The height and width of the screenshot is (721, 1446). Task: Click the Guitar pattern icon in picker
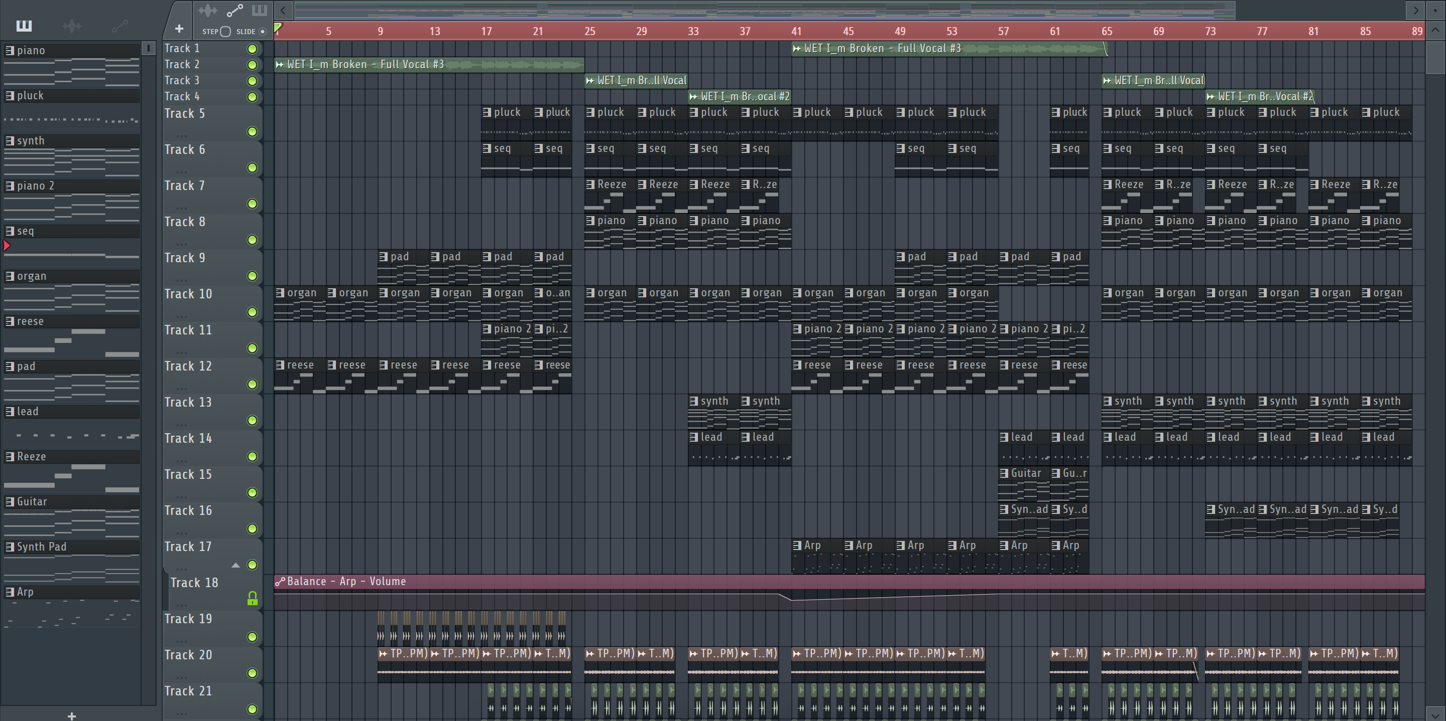[x=10, y=502]
